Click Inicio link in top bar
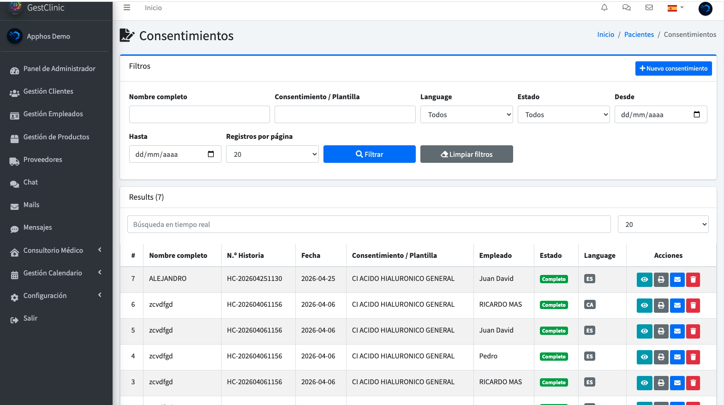 (153, 8)
